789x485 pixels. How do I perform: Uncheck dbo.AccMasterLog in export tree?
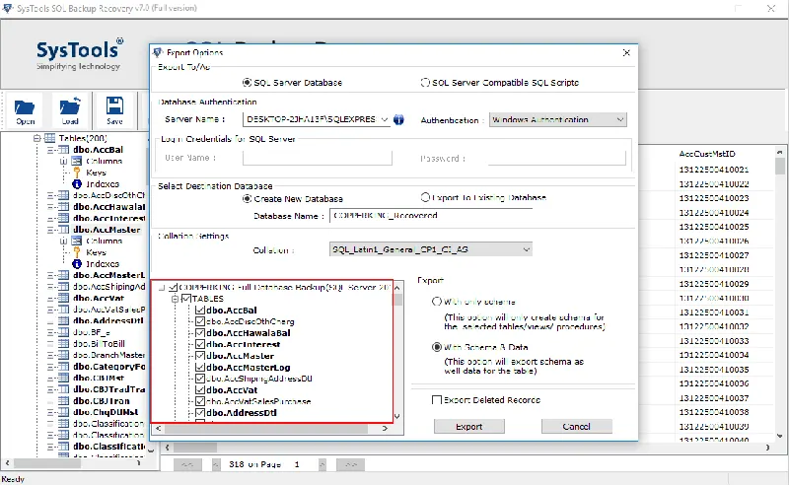(200, 368)
